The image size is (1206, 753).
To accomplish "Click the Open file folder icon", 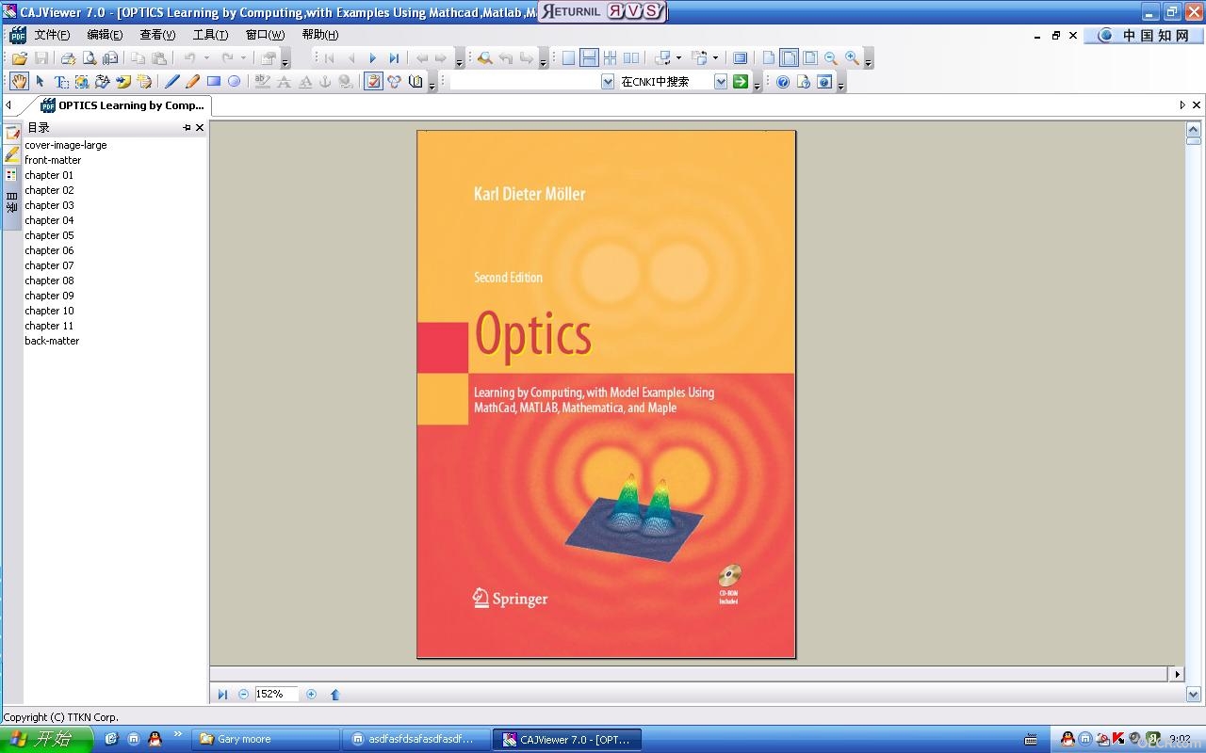I will coord(20,58).
